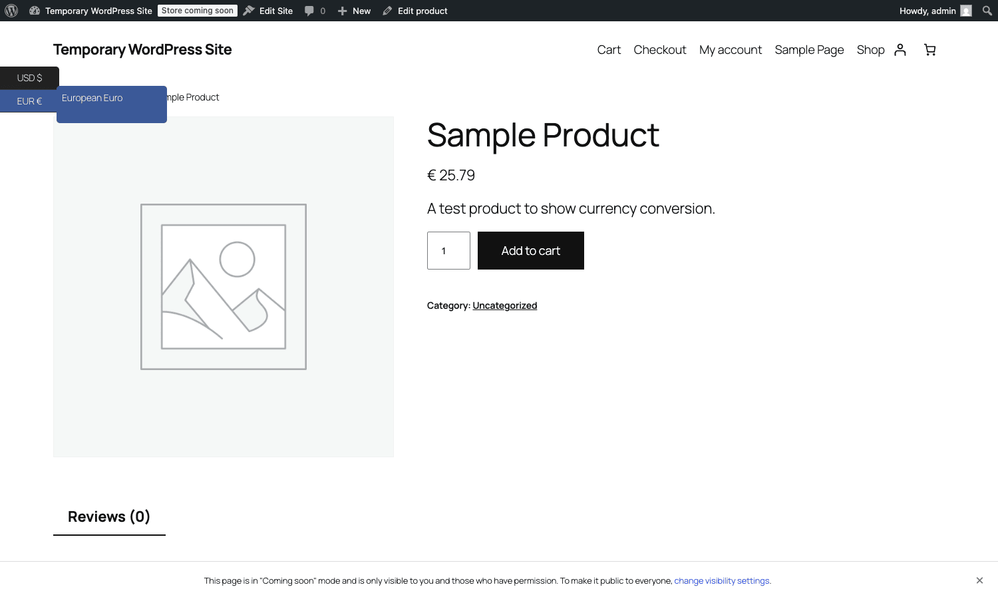Open My account page
This screenshot has height=599, width=998.
(731, 50)
